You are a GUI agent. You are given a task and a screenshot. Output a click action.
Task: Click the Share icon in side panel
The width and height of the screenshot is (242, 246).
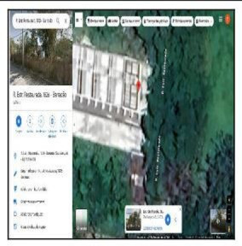64,121
